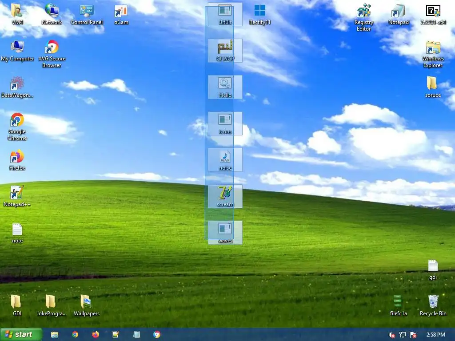Select the 7z2201-x64 installer icon
Screen dimensions: 455x341
(x=433, y=14)
